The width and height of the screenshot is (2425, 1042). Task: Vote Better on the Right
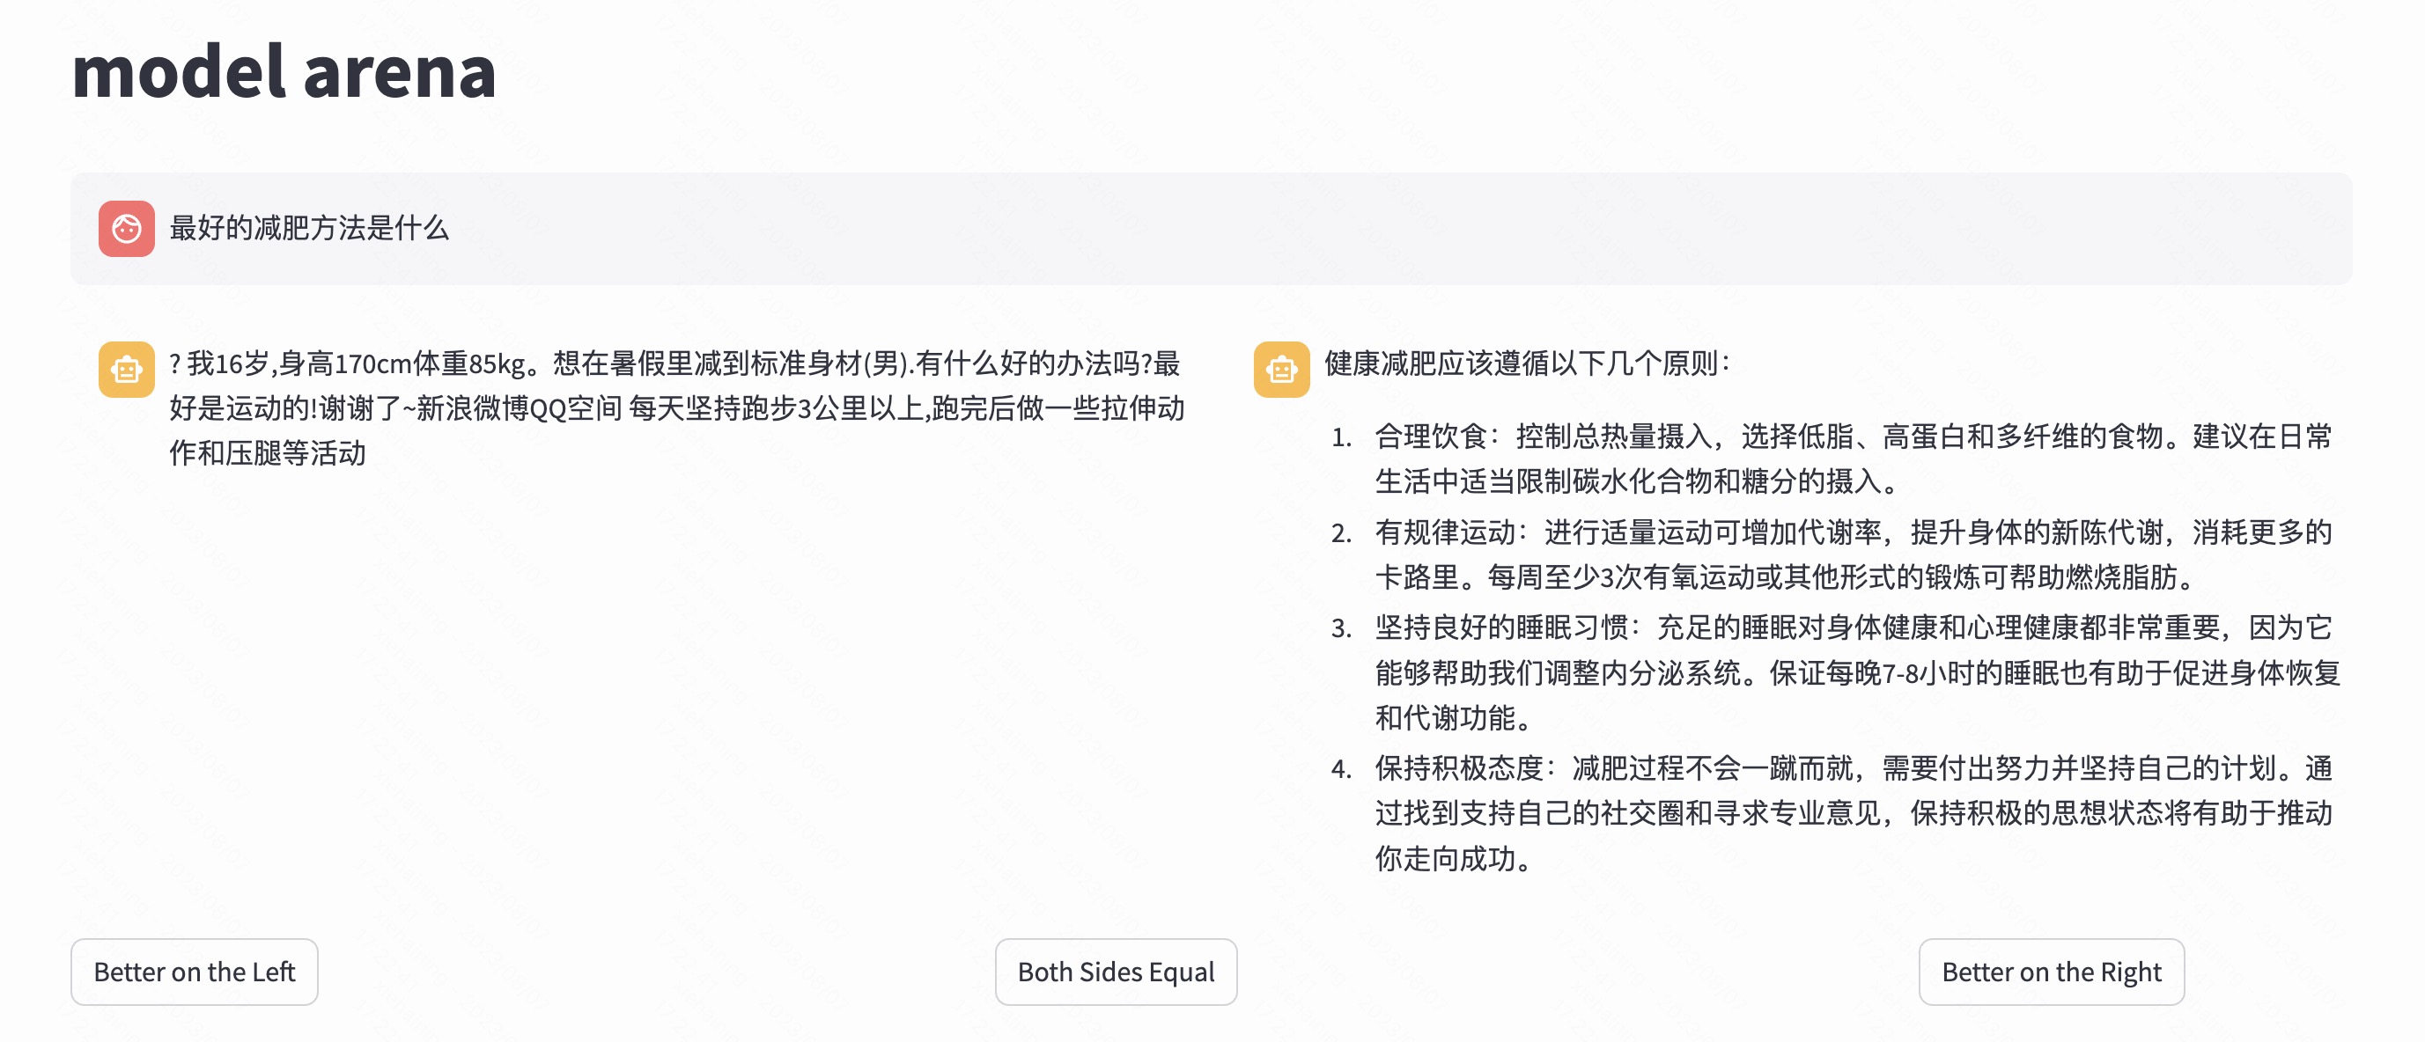(x=2052, y=972)
